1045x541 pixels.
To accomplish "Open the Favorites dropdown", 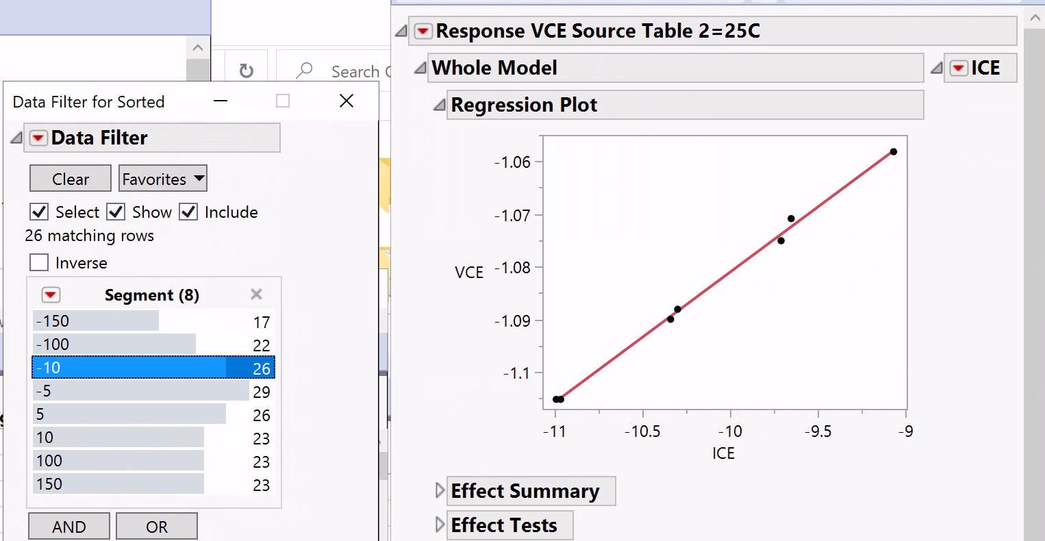I will pos(163,179).
